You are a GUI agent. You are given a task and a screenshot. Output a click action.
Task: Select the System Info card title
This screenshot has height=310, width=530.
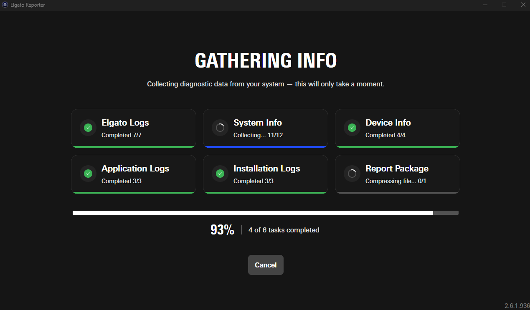(258, 123)
